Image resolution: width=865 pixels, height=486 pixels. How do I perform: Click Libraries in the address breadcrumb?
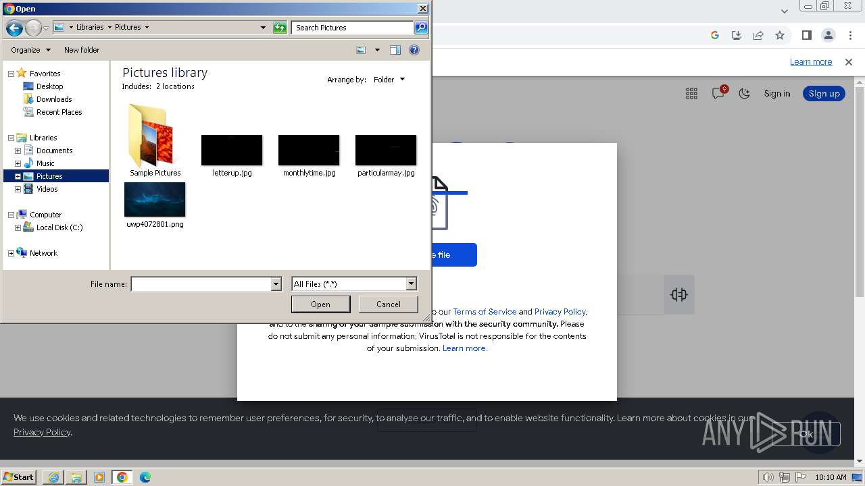tap(90, 28)
